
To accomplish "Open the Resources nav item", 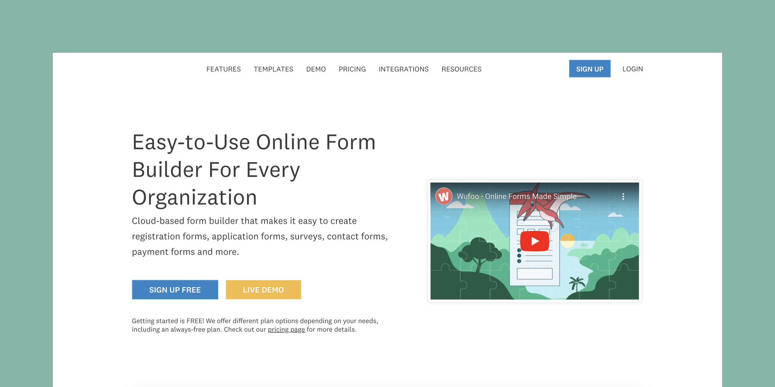I will click(x=461, y=69).
